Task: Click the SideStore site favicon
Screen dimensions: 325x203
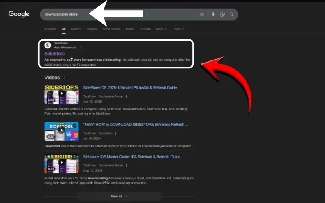Action: point(48,45)
